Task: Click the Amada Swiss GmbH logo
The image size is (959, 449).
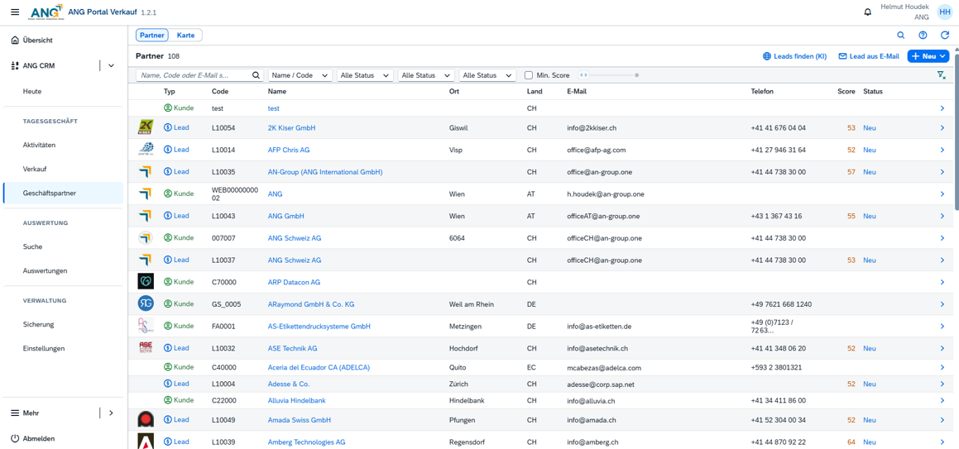Action: coord(146,420)
